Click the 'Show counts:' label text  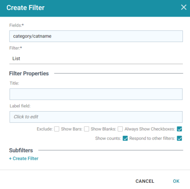108,138
